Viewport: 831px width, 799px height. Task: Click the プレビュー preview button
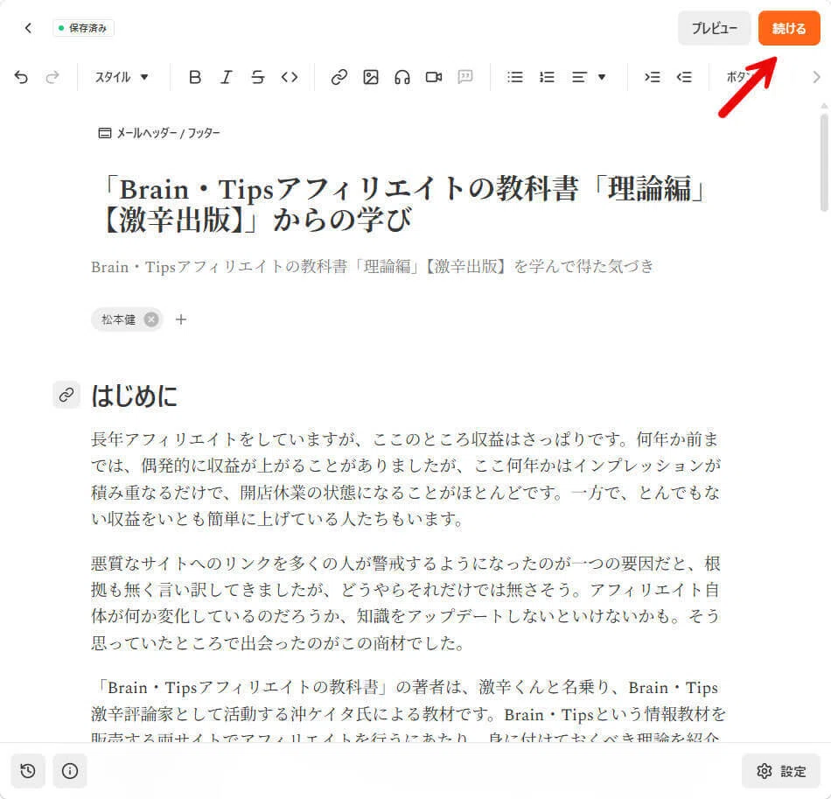pos(714,28)
